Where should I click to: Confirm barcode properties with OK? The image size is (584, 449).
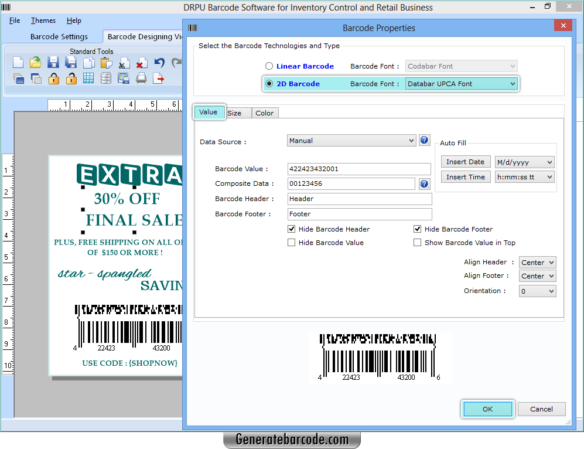pos(487,409)
